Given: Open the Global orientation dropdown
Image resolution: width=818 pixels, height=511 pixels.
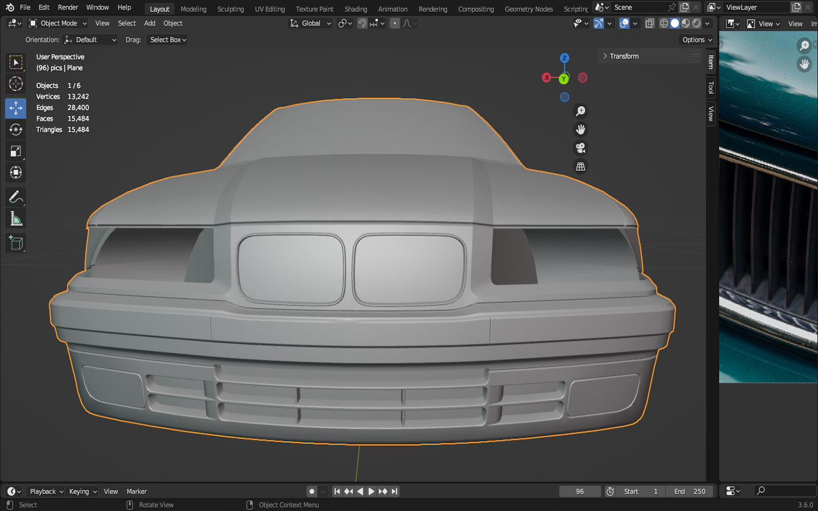Looking at the screenshot, I should click(311, 23).
